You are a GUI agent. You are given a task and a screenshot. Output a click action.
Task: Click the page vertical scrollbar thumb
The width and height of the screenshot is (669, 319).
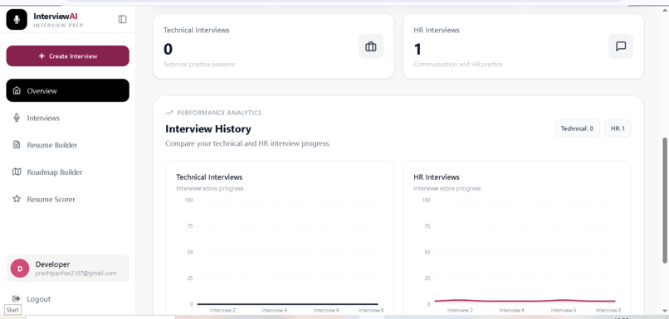click(x=665, y=201)
